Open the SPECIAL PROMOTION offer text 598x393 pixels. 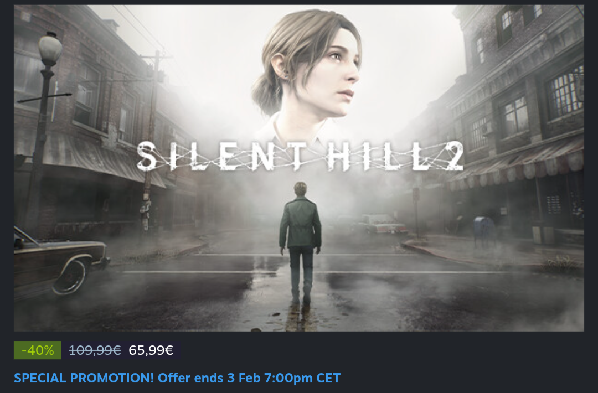(177, 378)
